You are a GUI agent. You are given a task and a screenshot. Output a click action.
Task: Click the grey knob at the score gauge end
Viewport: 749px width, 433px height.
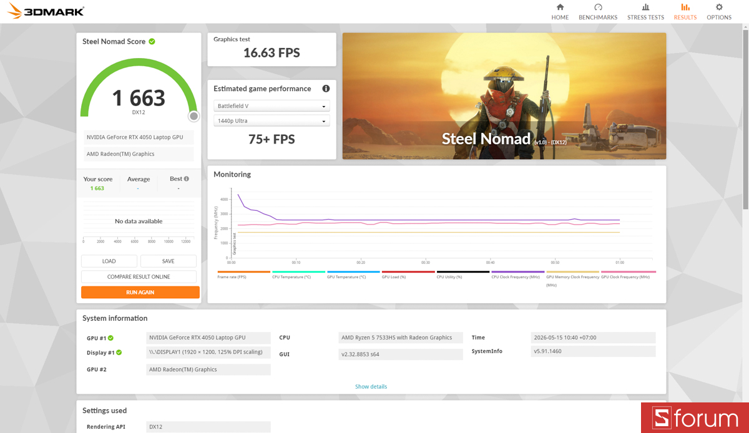(193, 116)
